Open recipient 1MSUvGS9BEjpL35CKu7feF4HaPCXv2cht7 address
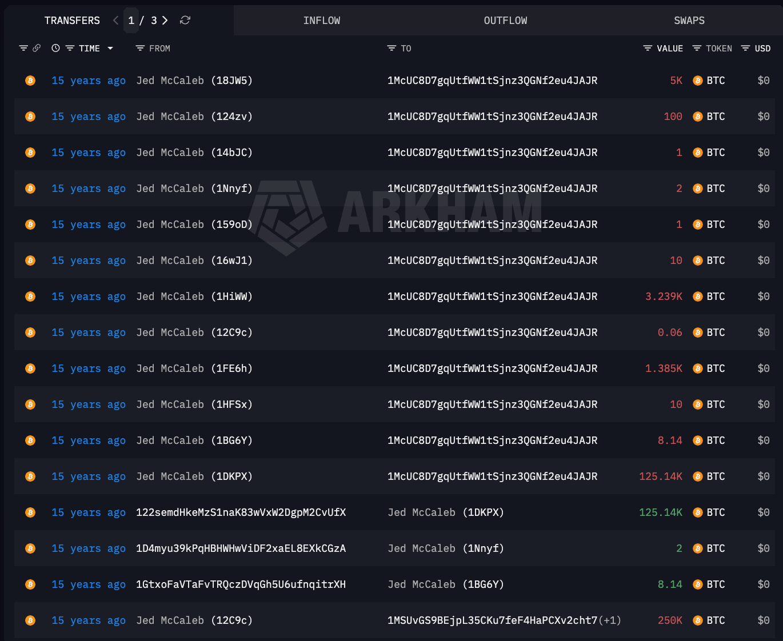 (x=493, y=620)
